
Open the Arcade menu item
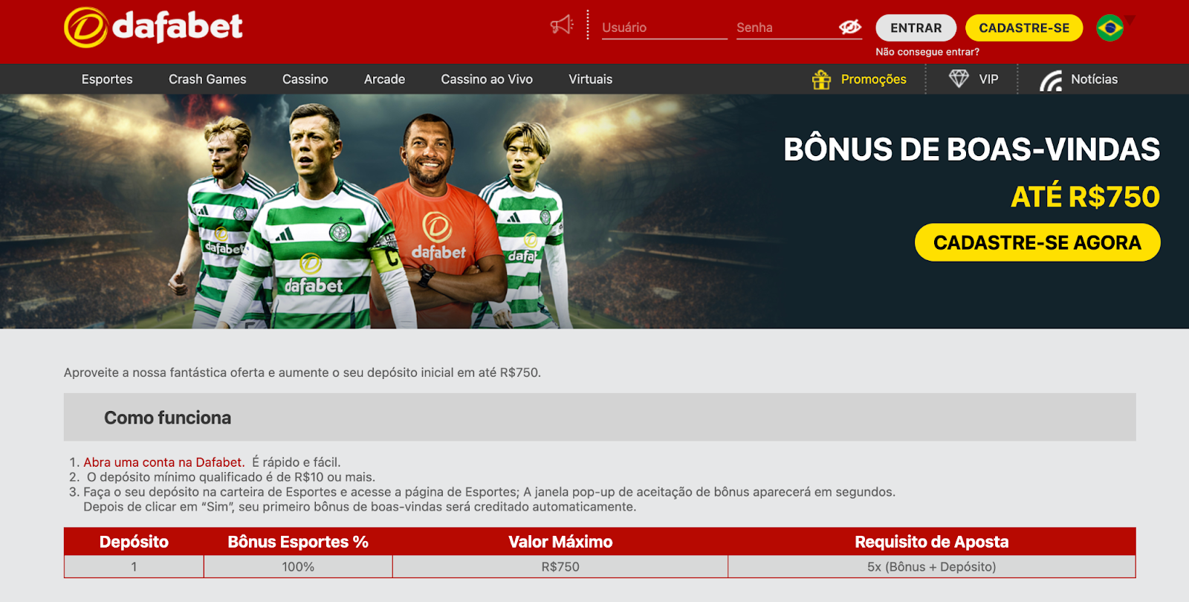pos(384,80)
